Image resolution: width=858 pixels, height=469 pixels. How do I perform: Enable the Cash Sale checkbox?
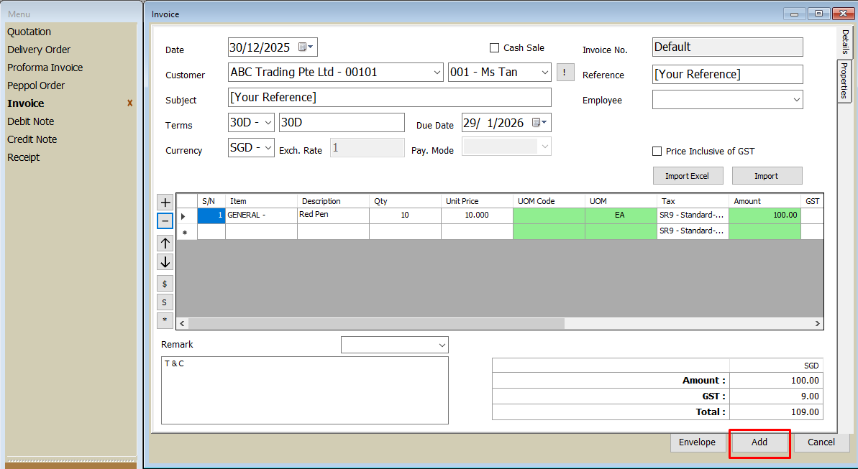coord(494,48)
